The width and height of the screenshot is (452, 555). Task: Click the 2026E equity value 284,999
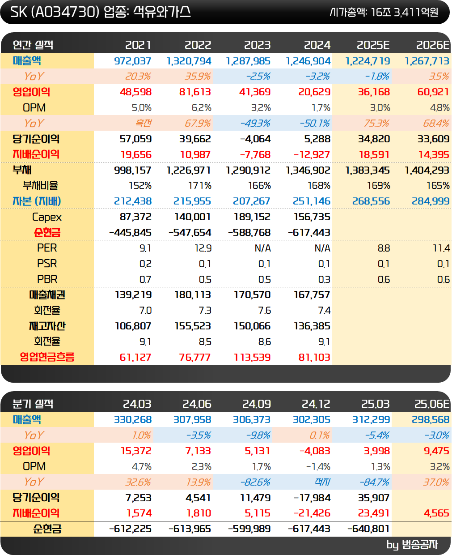tap(431, 201)
